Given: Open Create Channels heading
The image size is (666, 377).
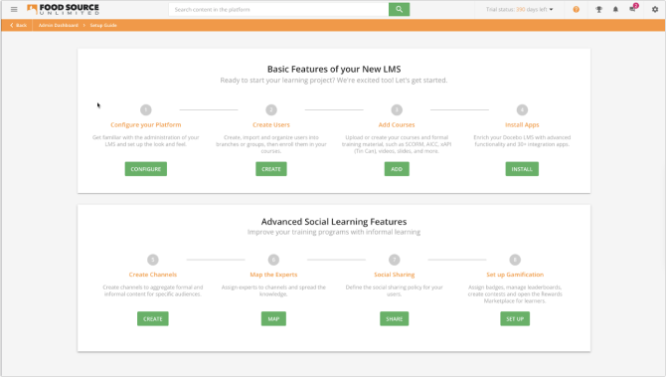Looking at the screenshot, I should click(153, 275).
